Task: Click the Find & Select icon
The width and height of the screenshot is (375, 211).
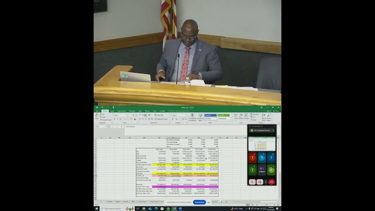Action: click(269, 116)
